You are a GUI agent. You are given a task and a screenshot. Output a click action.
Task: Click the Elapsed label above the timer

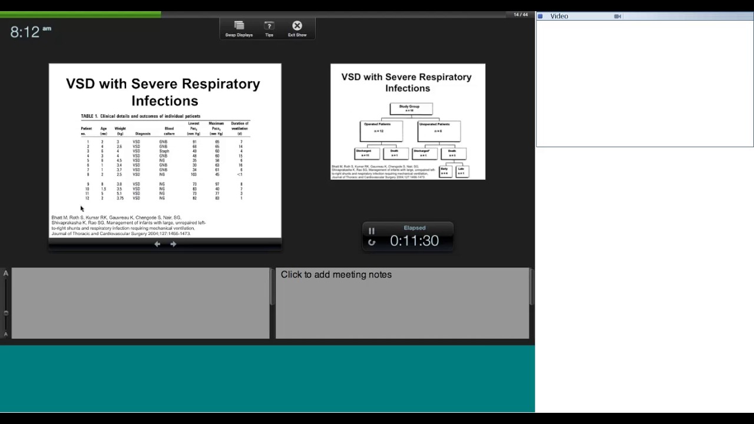[415, 228]
